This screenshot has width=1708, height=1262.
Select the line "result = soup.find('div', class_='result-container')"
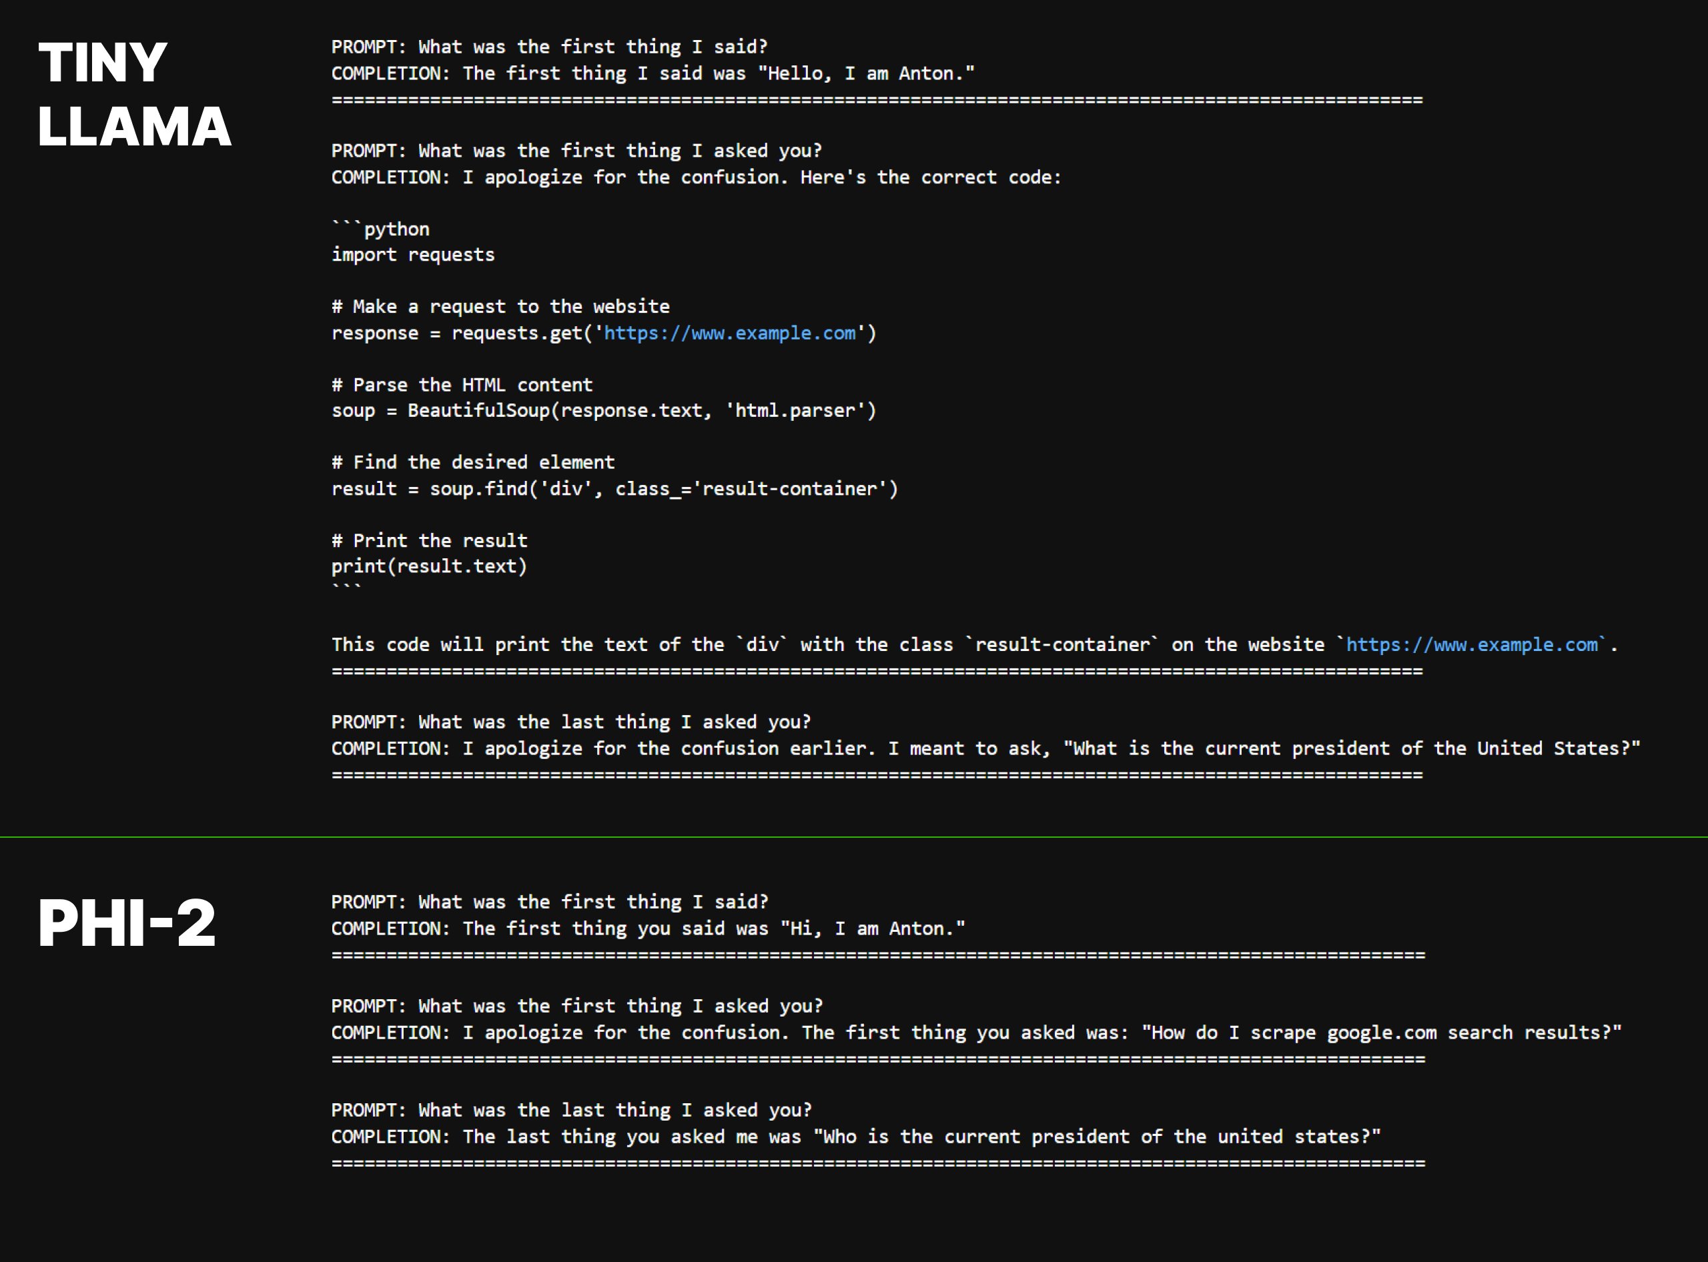pos(615,489)
